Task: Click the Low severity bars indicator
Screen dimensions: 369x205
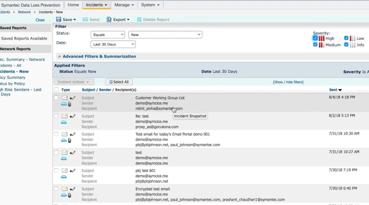Action: coord(352,38)
